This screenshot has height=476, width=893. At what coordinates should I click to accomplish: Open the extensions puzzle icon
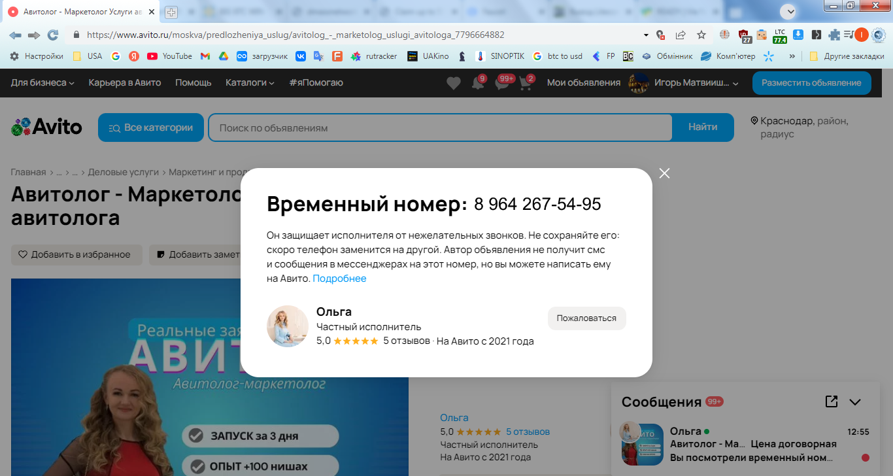click(834, 35)
